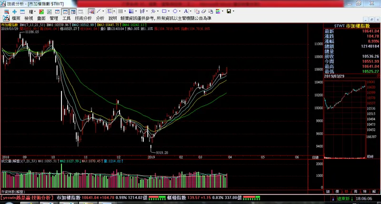
Task: Select the eraser tool
Action: (204, 11)
